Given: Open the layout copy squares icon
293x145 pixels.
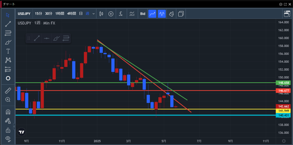Looking at the screenshot, I should pos(181,14).
